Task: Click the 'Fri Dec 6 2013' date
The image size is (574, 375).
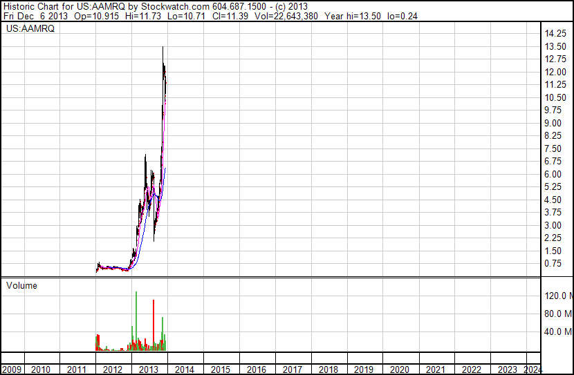Action: [35, 16]
